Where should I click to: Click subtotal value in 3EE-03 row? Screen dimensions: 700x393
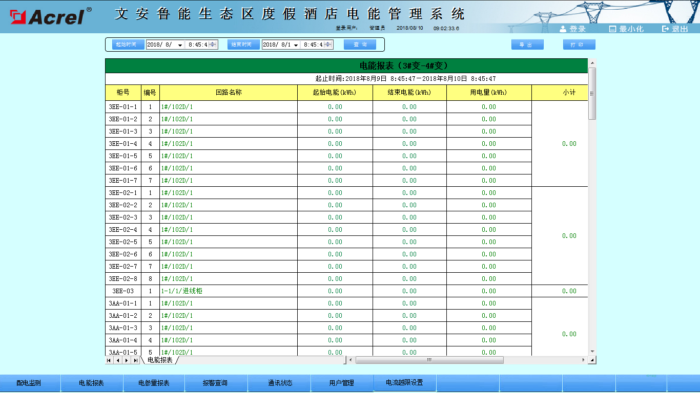(x=569, y=291)
